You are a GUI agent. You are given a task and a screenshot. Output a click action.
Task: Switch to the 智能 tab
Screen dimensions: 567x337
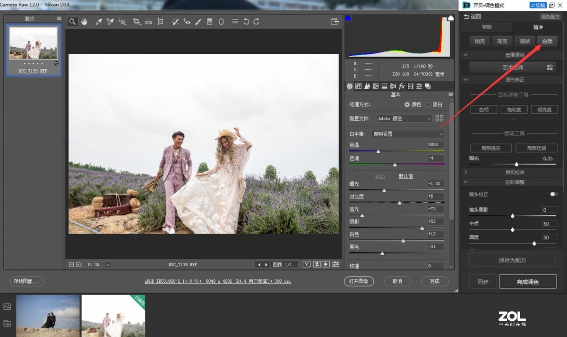[487, 27]
